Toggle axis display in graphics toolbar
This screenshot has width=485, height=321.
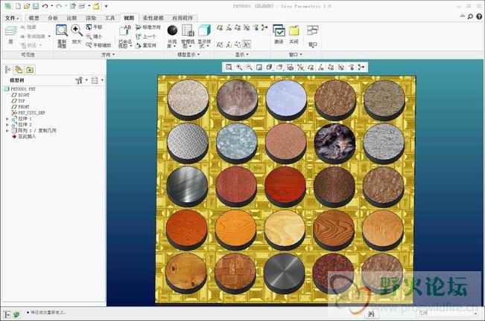point(321,67)
